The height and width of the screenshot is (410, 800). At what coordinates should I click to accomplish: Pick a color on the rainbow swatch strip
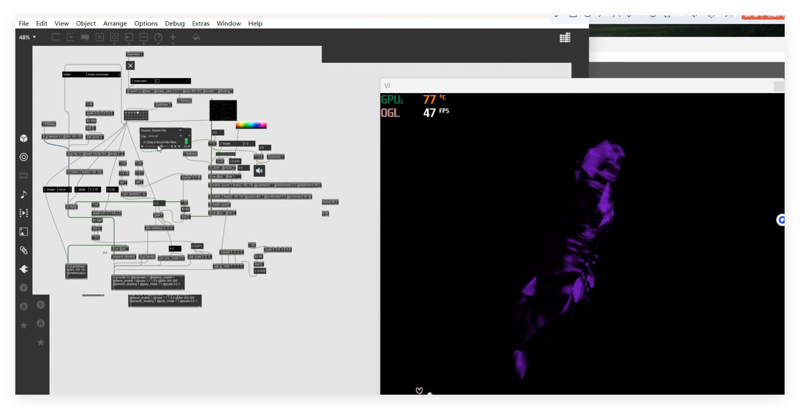click(251, 125)
